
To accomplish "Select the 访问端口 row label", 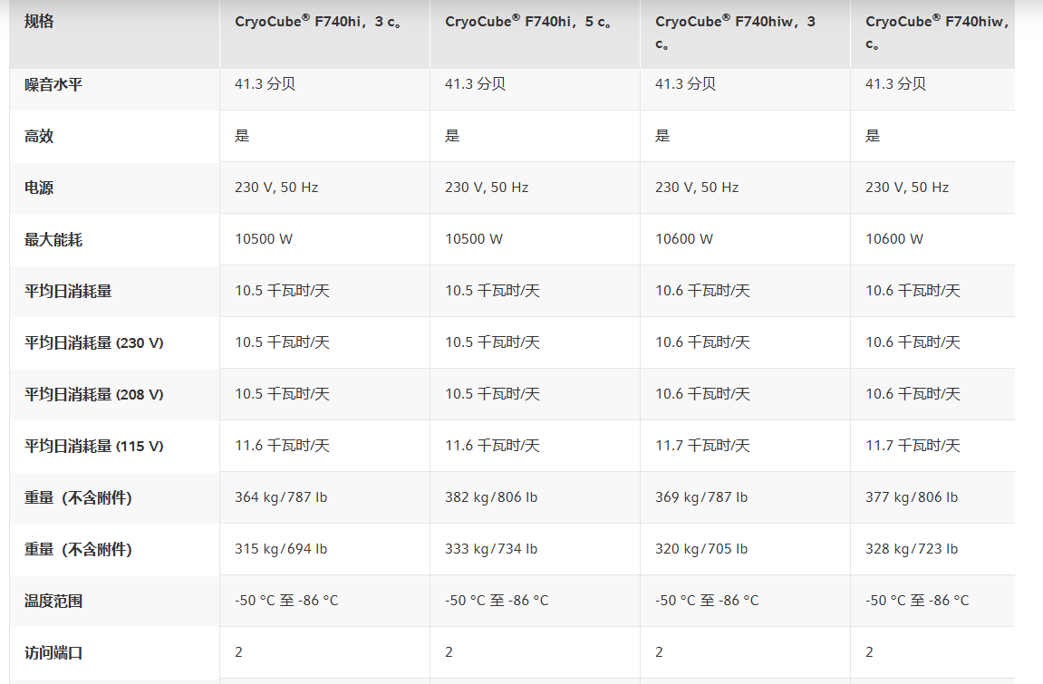I will [53, 652].
